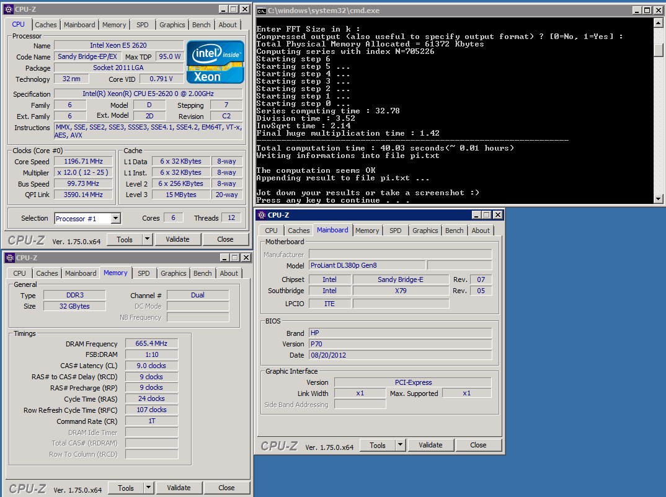Select the active CPU tab in top-left window

18,24
